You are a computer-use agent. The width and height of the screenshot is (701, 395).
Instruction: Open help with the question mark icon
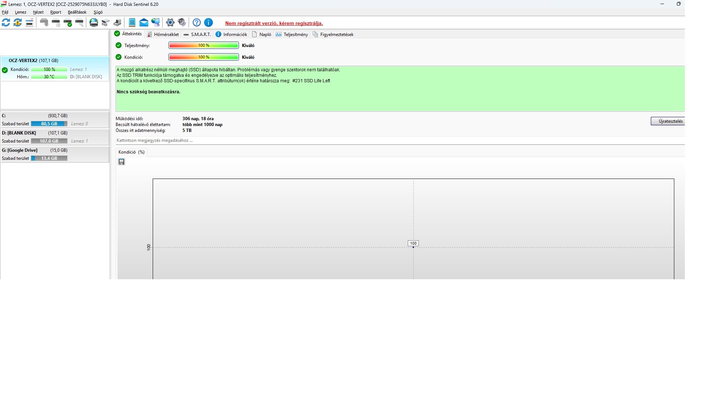[x=197, y=22]
